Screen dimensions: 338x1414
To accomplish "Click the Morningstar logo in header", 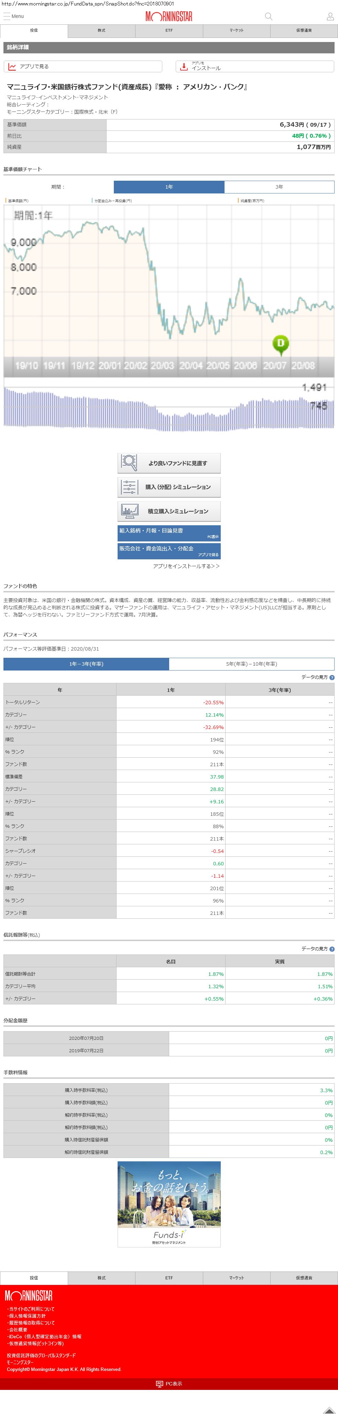I will pos(168,17).
